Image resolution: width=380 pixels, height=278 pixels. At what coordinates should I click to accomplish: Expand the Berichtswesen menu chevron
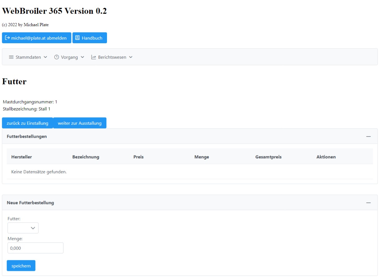pyautogui.click(x=131, y=57)
